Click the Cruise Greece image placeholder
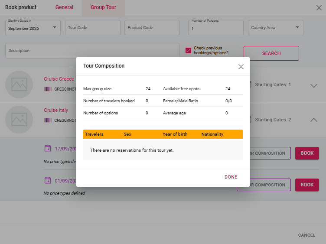Screen dimensions: 326x244 coord(19,85)
